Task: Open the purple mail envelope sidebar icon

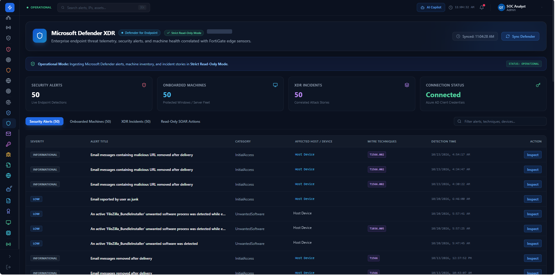Action: click(x=8, y=134)
